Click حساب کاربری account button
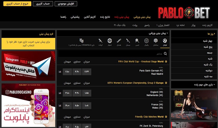This screenshot has height=128, width=218. point(43,4)
